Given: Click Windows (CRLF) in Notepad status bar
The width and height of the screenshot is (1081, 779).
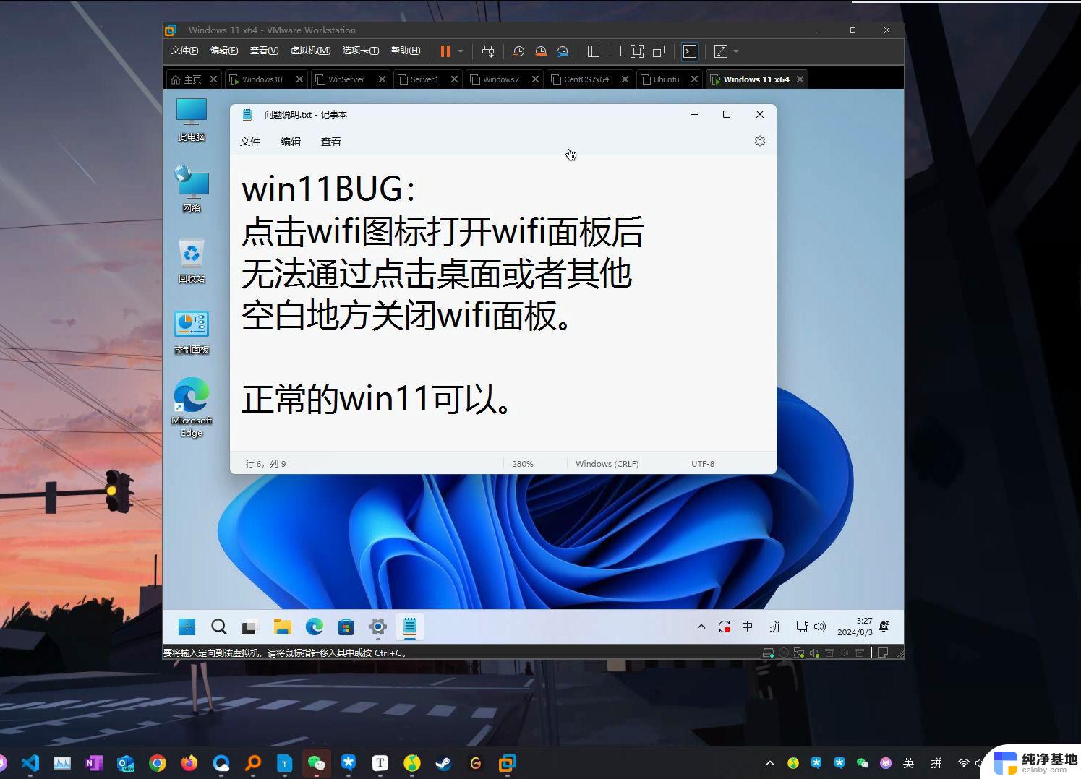Looking at the screenshot, I should (x=607, y=464).
